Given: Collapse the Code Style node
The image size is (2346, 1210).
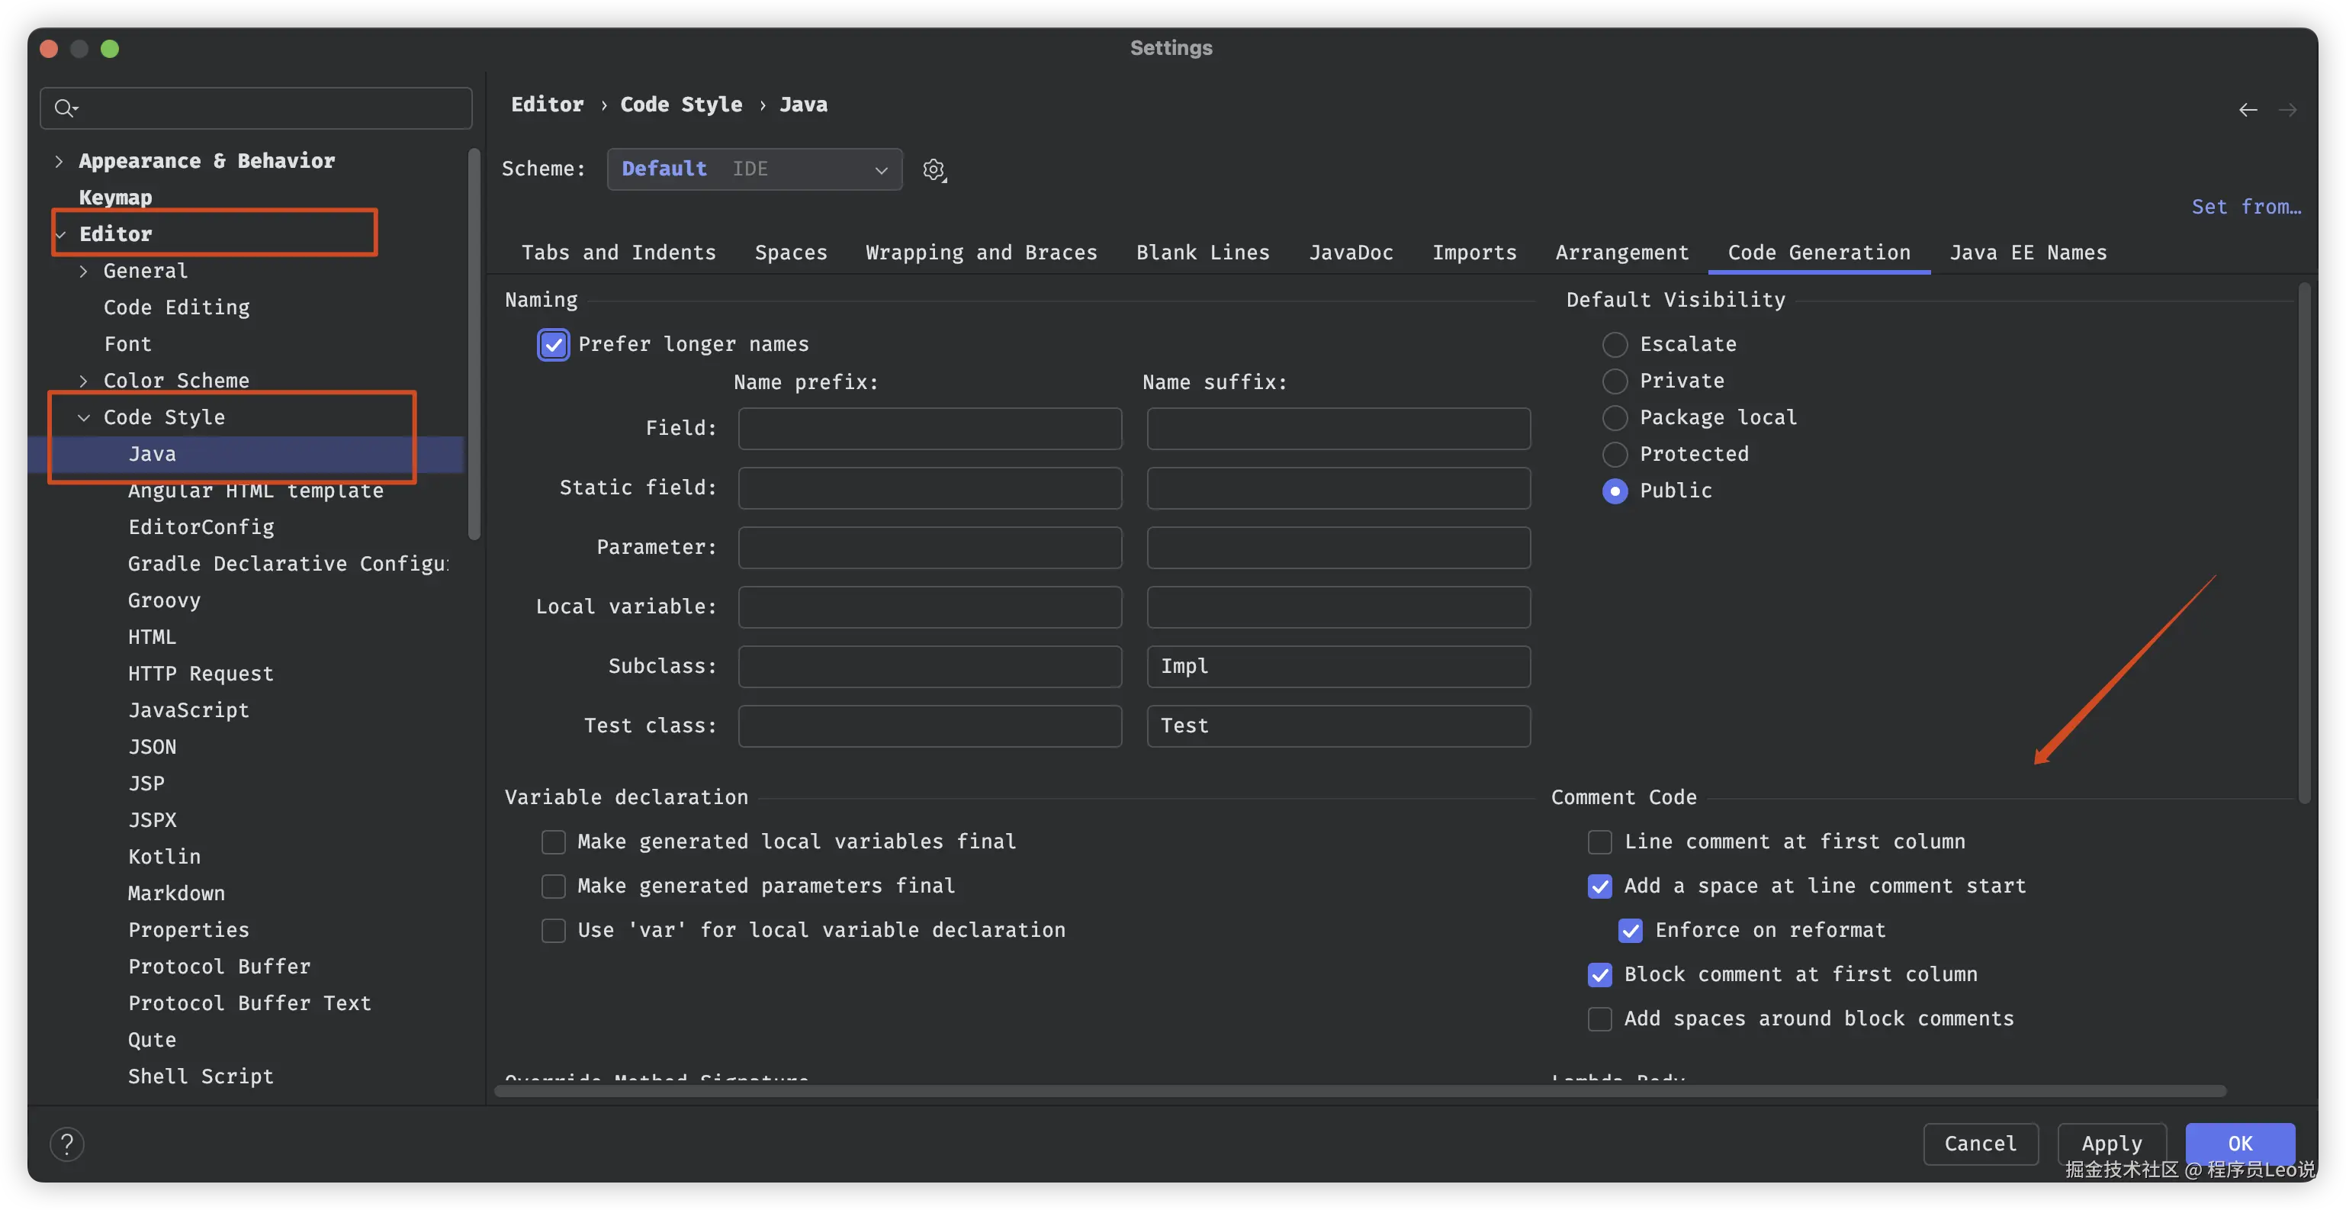Looking at the screenshot, I should 83,417.
